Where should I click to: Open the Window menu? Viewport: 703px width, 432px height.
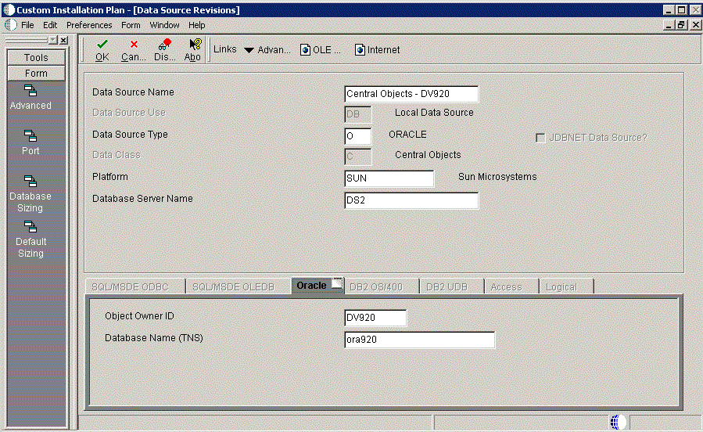pos(164,25)
